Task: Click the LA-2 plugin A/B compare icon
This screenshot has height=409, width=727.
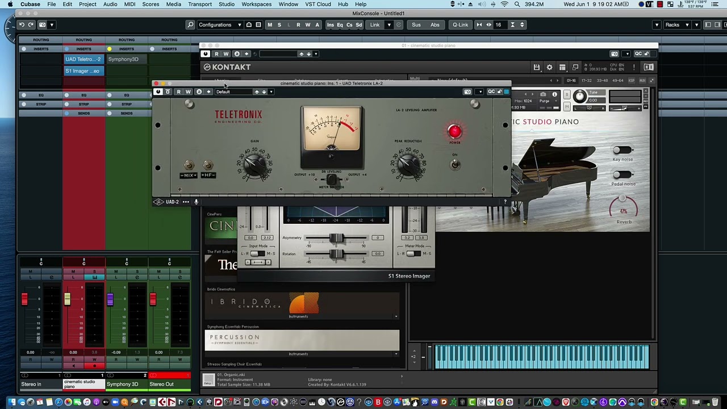Action: [199, 91]
